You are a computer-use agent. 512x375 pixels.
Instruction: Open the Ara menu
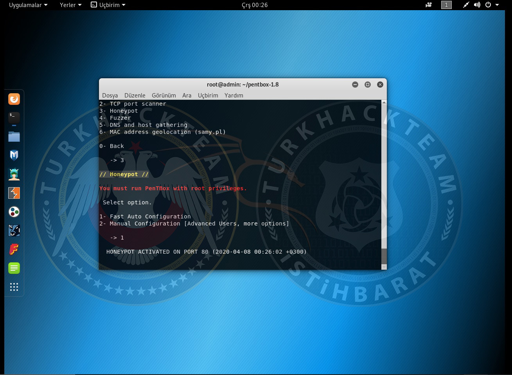coord(187,96)
